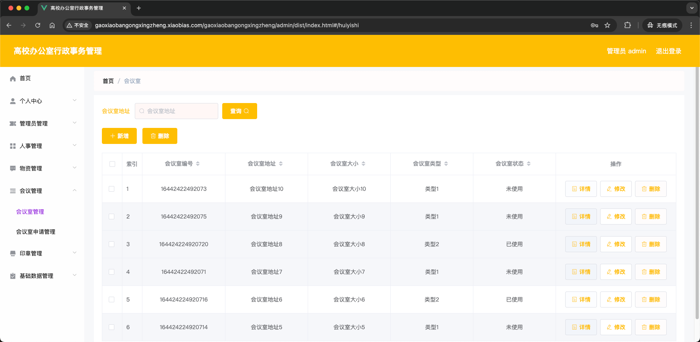Sort table by 会议室地址 column arrows
The width and height of the screenshot is (700, 342).
[281, 164]
